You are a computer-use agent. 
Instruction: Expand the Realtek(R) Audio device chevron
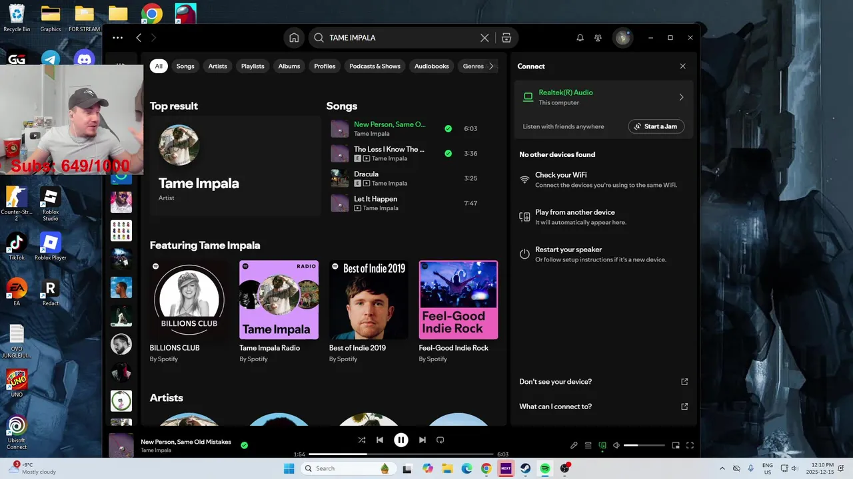pos(681,97)
